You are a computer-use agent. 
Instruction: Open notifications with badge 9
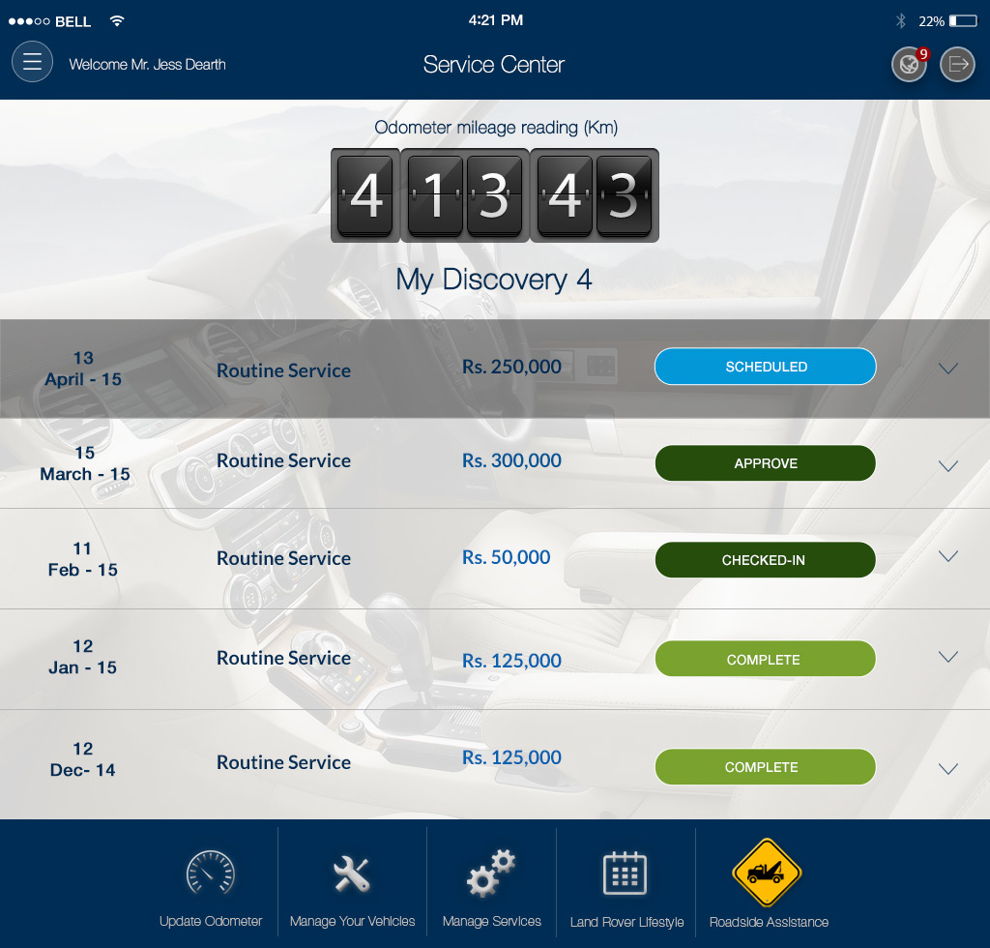pos(909,64)
